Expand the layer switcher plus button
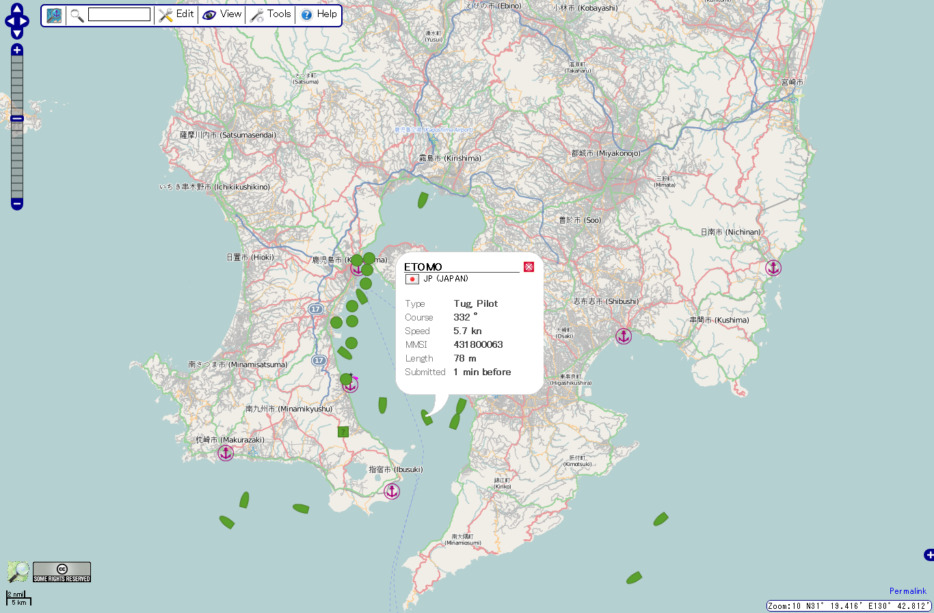The image size is (934, 613). pyautogui.click(x=929, y=555)
